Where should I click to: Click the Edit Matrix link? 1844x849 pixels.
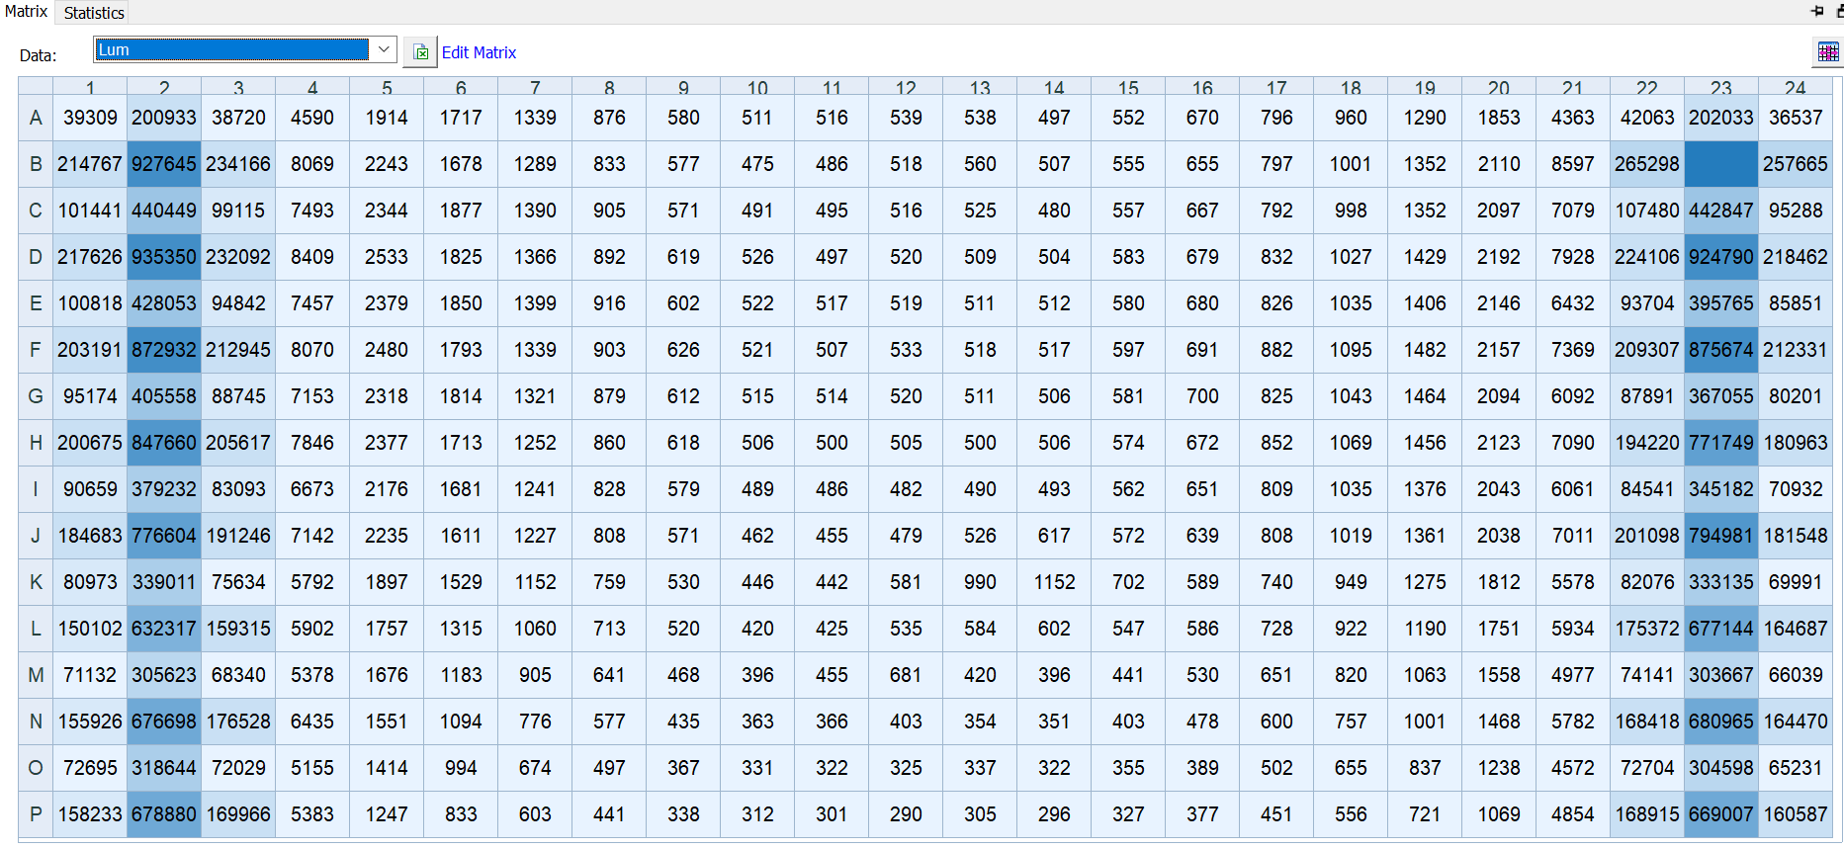[x=479, y=52]
